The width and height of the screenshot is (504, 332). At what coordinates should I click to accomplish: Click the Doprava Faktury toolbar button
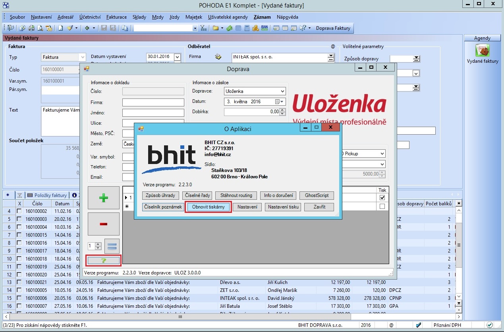(333, 28)
